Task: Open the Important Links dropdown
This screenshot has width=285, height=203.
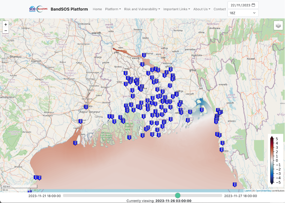Action: pyautogui.click(x=177, y=9)
